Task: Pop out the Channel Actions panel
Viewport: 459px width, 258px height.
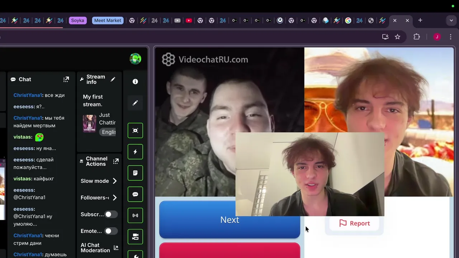Action: (x=115, y=161)
